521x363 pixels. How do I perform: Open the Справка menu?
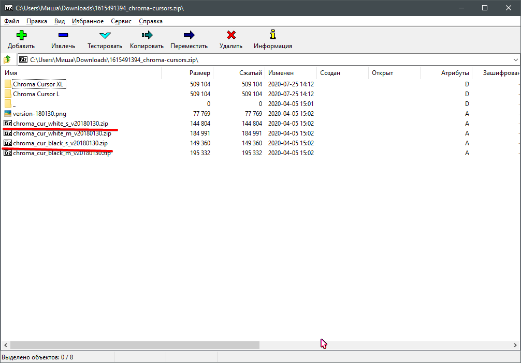tap(151, 21)
